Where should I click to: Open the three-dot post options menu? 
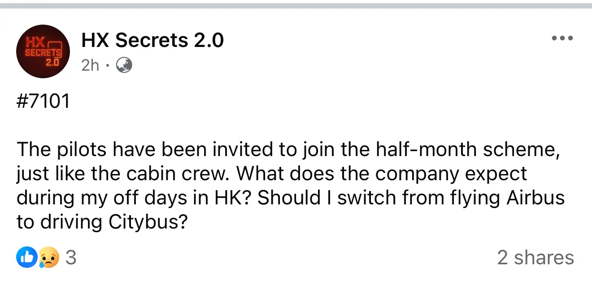pos(562,38)
